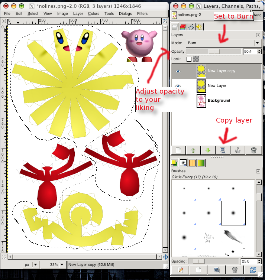The height and width of the screenshot is (280, 265).
Task: Open Layers panel configuration menu button
Action: [x=258, y=35]
